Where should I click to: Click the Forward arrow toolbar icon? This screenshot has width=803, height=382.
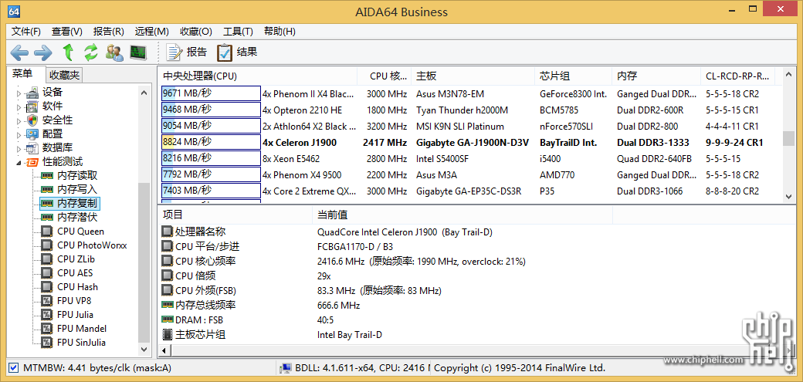coord(43,52)
